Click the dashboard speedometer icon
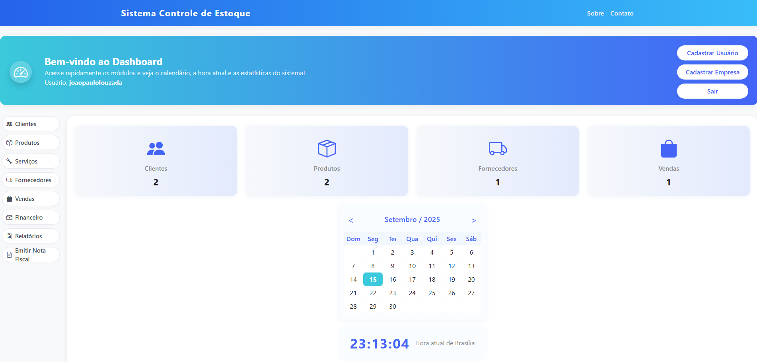The image size is (757, 362). [21, 72]
